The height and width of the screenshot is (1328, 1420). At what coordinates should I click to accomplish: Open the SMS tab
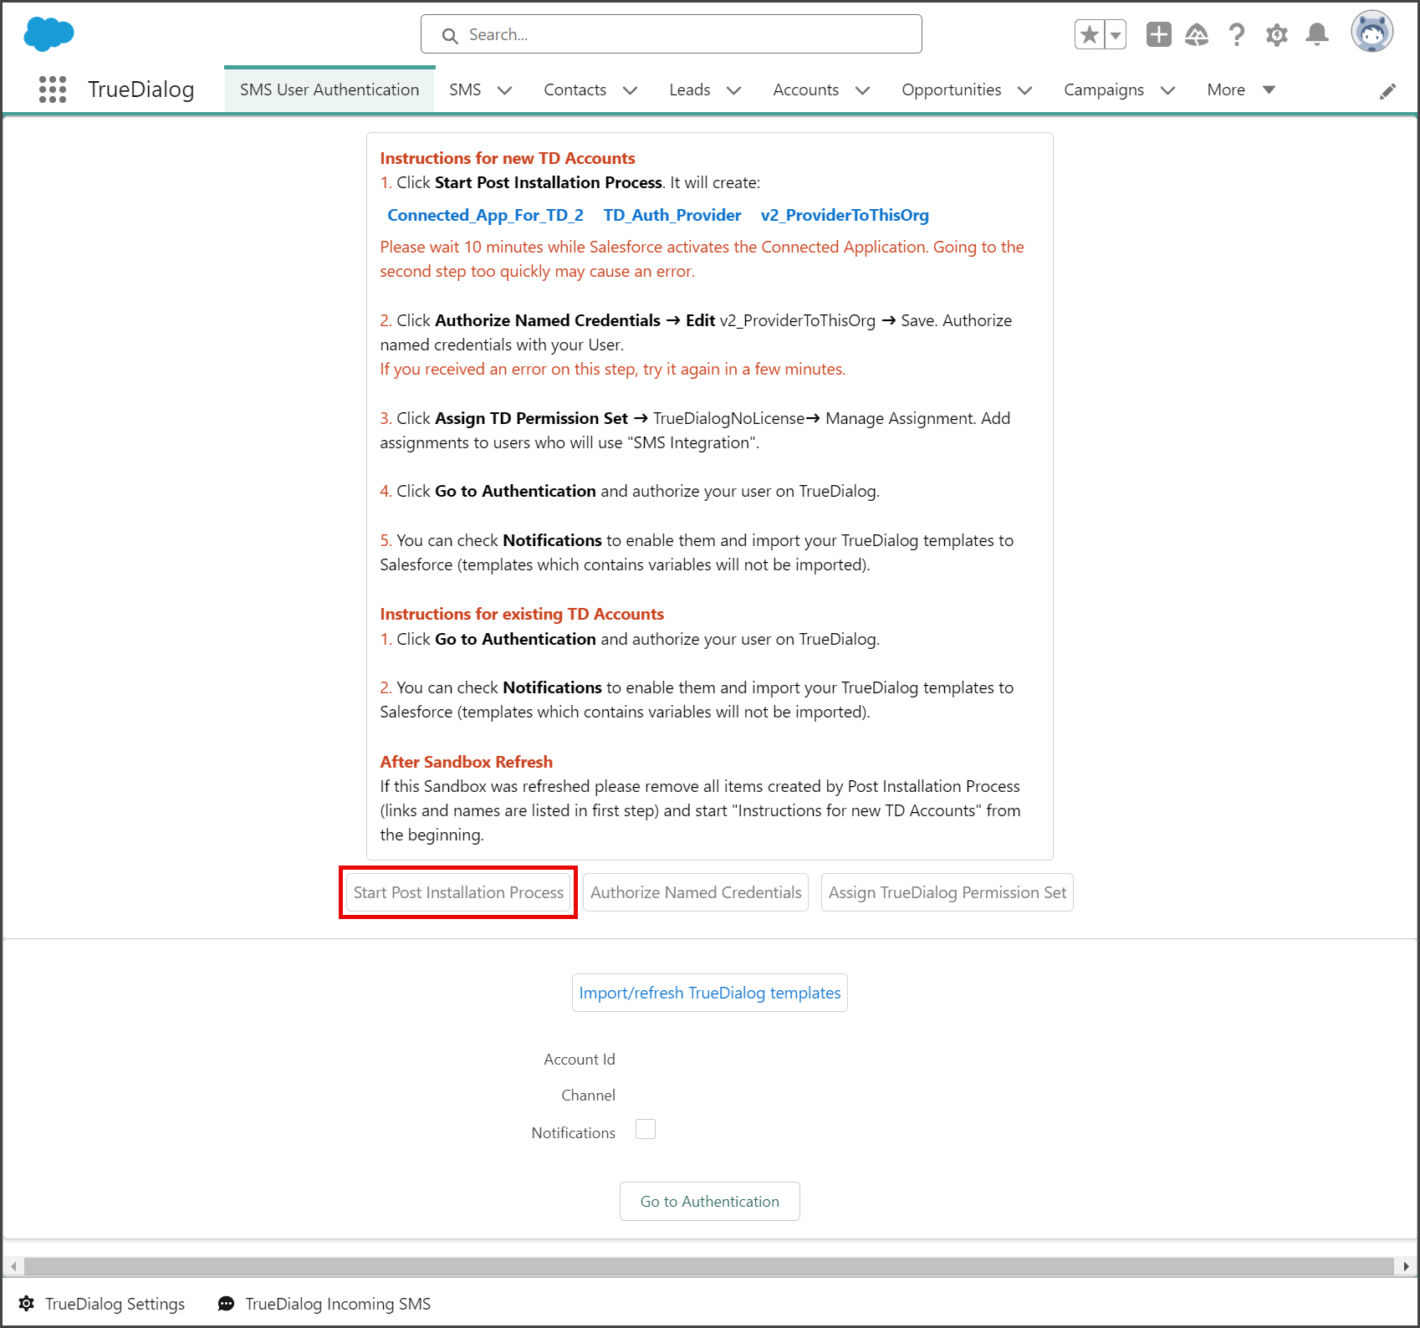465,89
